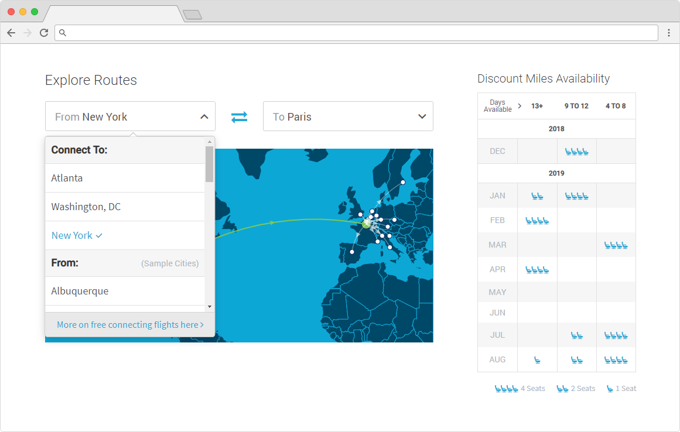Click the browser back button
This screenshot has width=680, height=432.
(11, 33)
